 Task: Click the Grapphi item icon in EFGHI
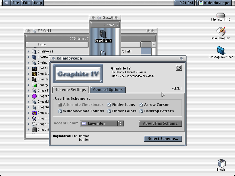pyautogui.click(x=34, y=130)
